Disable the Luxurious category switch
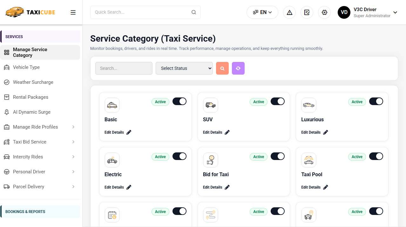 click(x=376, y=101)
